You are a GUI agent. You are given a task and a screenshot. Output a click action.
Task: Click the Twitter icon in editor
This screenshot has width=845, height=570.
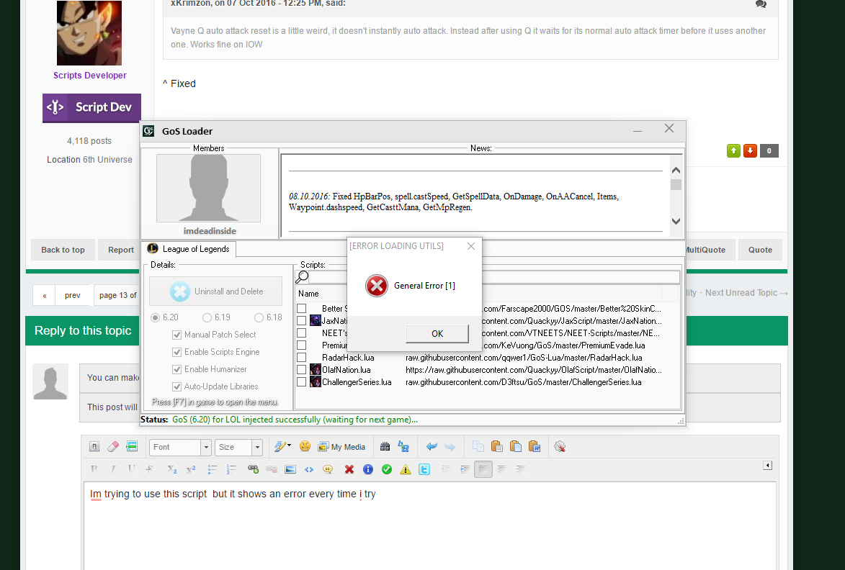pyautogui.click(x=424, y=469)
